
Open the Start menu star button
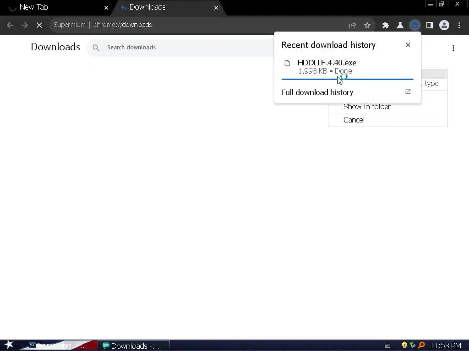[x=9, y=345]
